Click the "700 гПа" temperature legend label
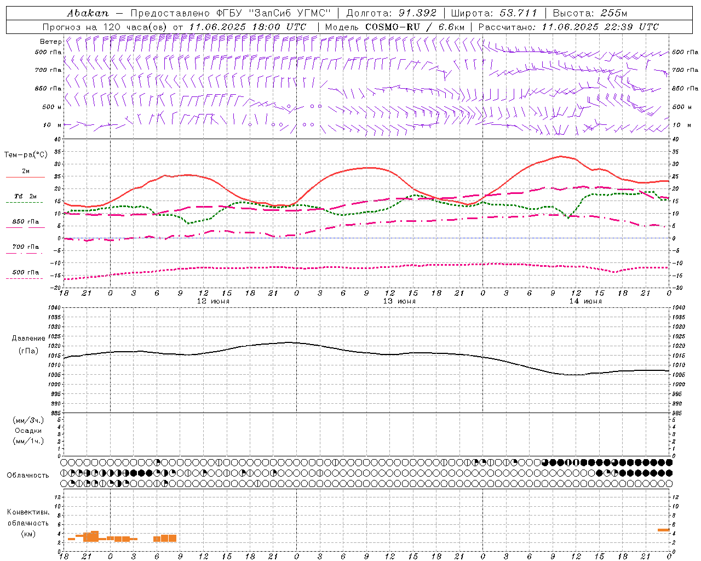Image resolution: width=701 pixels, height=561 pixels. click(26, 247)
